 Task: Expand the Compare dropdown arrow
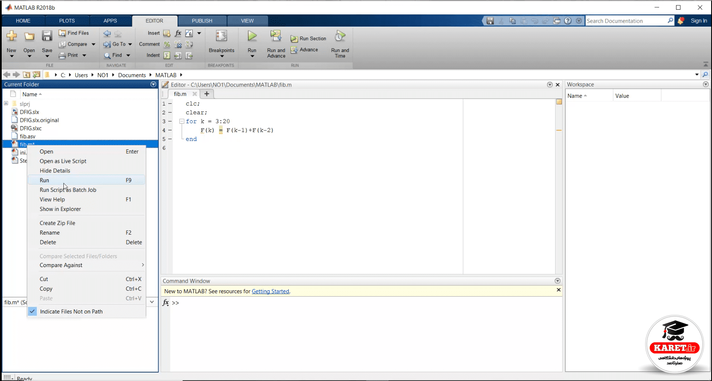93,44
